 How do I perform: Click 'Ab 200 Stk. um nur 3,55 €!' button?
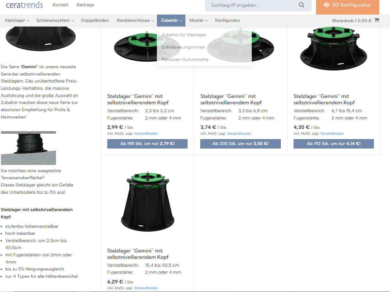(240, 143)
